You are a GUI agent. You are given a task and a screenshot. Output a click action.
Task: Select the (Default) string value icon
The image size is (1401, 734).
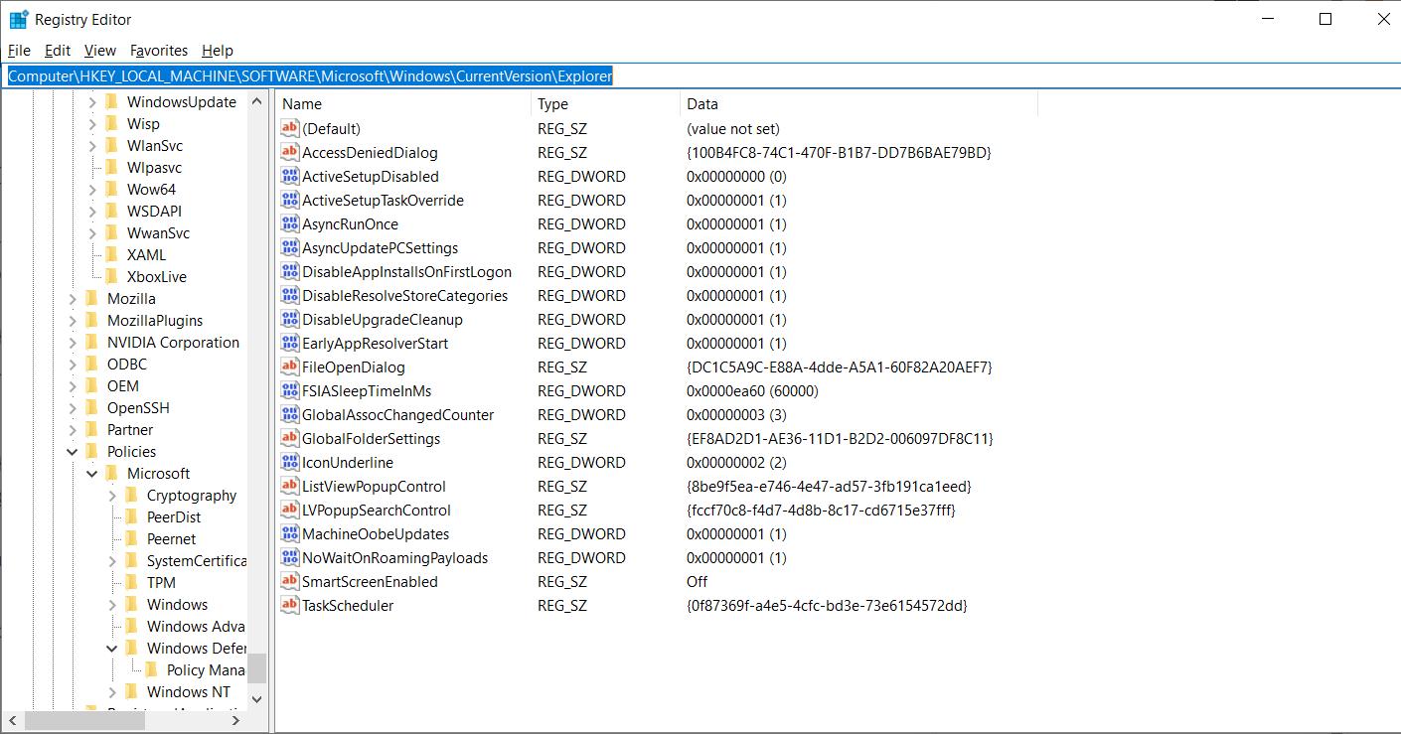289,128
